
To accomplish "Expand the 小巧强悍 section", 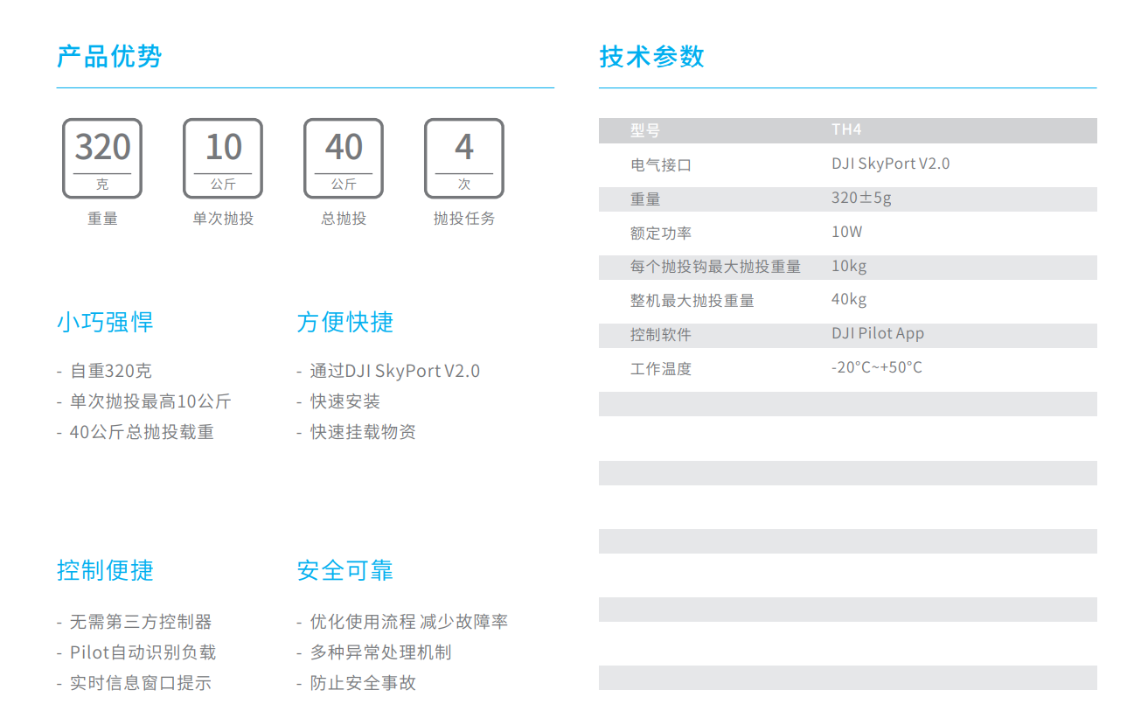I will (103, 322).
